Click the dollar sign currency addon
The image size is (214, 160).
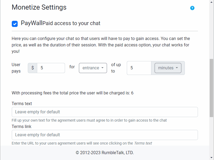pos(33,68)
